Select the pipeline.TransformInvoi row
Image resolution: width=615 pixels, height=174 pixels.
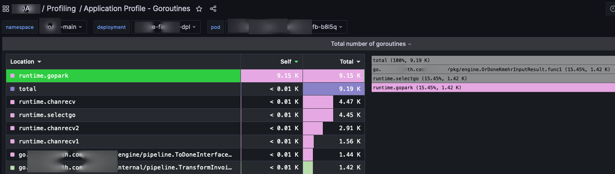coord(185,168)
